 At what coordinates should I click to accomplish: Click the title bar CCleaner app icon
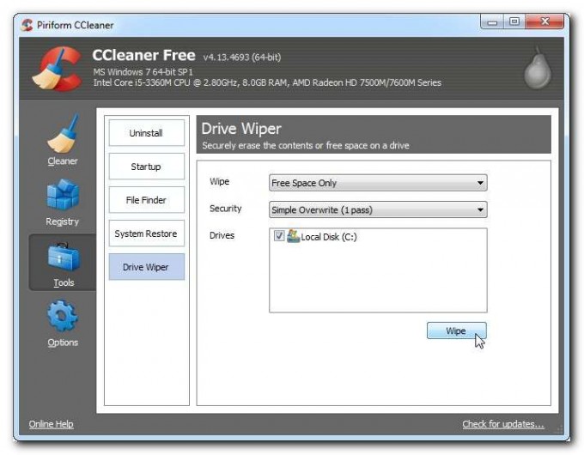(27, 25)
